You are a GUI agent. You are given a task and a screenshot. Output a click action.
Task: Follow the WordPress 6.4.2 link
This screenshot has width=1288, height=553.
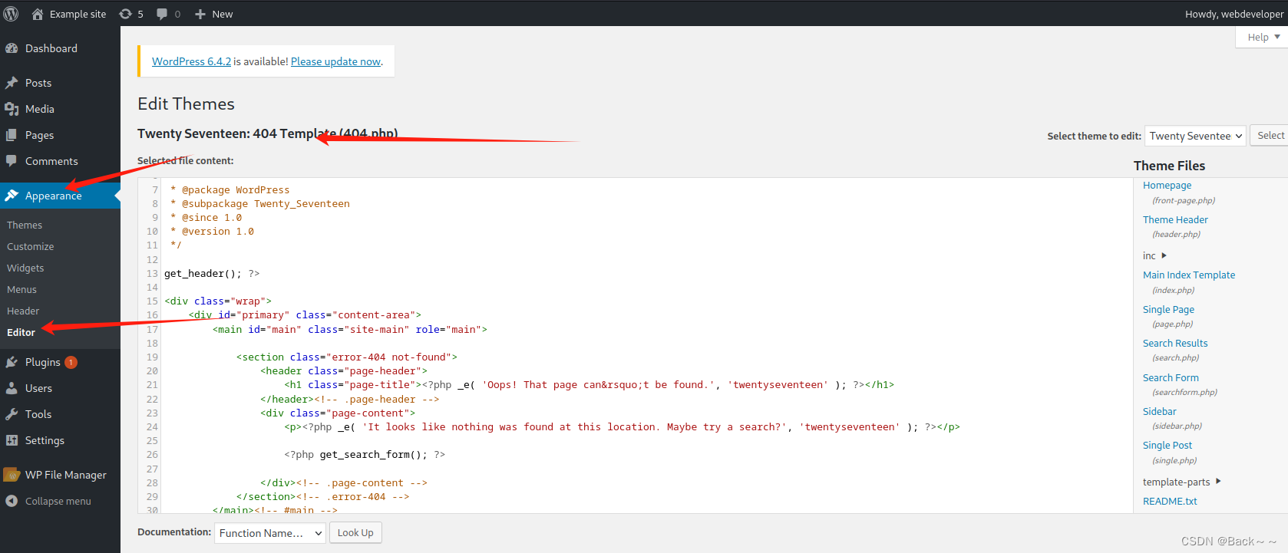pyautogui.click(x=191, y=61)
